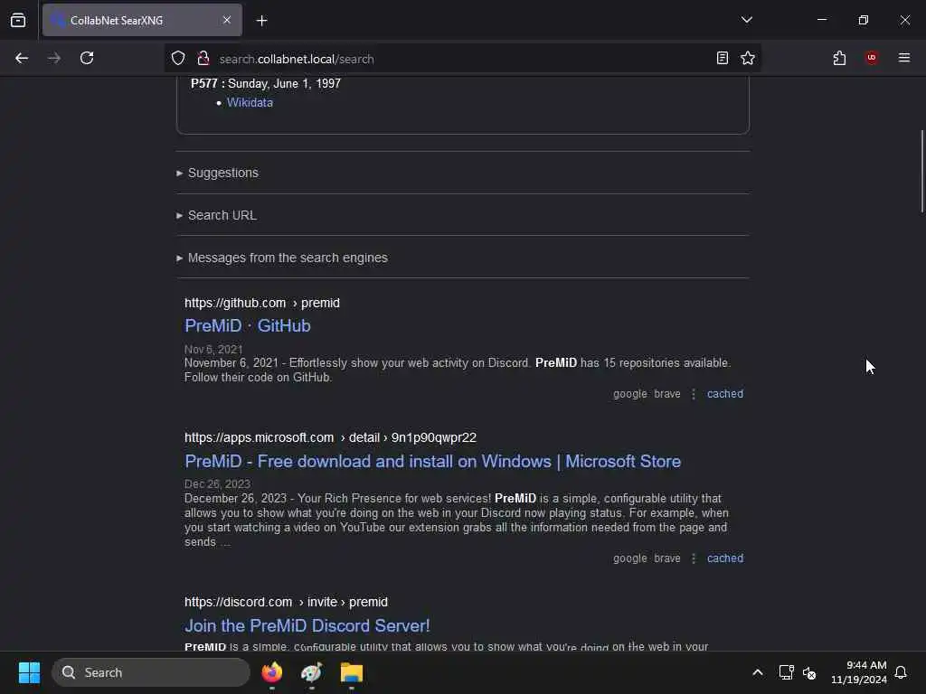Open the notifications bell icon
The width and height of the screenshot is (926, 694).
click(901, 672)
